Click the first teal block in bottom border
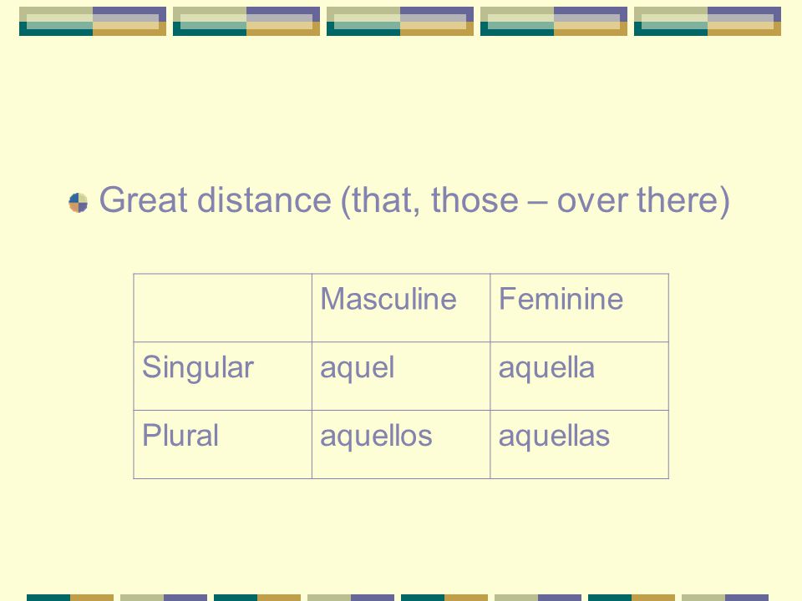The width and height of the screenshot is (802, 601). click(x=48, y=598)
